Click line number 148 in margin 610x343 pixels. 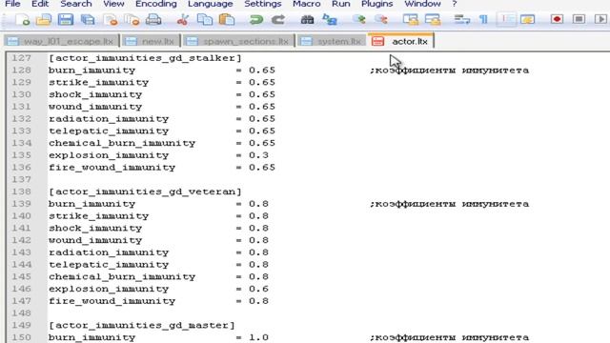tap(21, 313)
